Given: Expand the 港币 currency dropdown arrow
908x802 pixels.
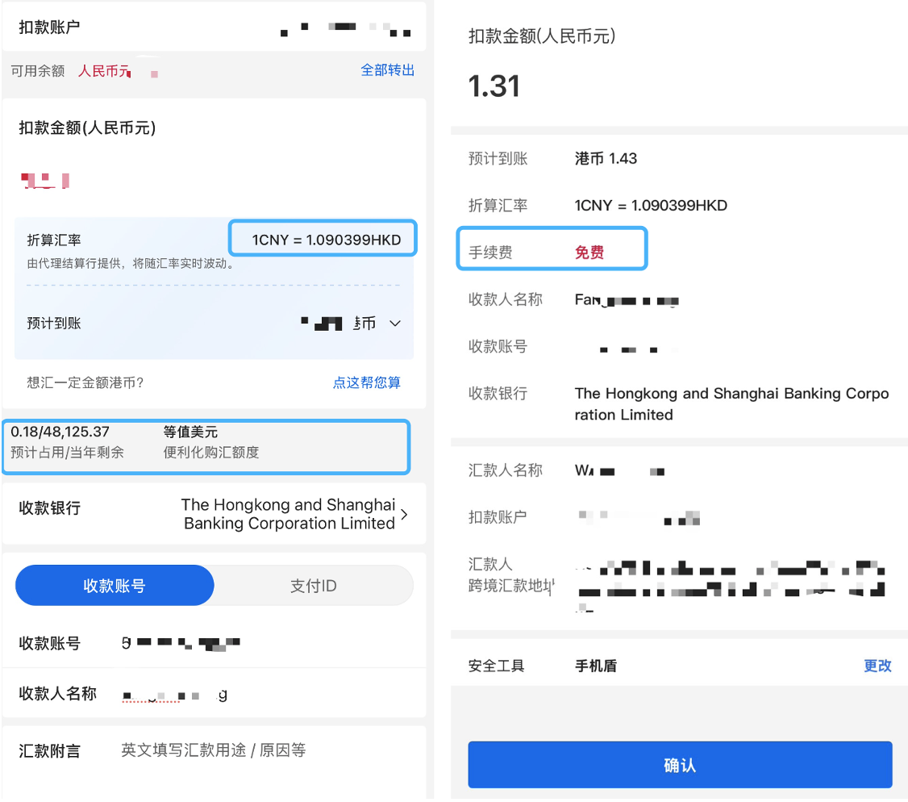Looking at the screenshot, I should click(x=395, y=324).
